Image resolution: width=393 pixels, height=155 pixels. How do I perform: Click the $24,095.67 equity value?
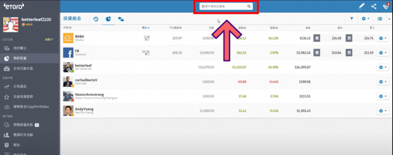coord(303,67)
